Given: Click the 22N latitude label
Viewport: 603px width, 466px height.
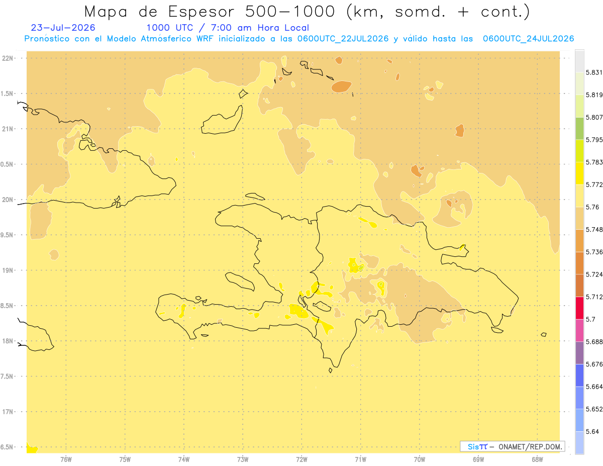Looking at the screenshot, I should 8,58.
